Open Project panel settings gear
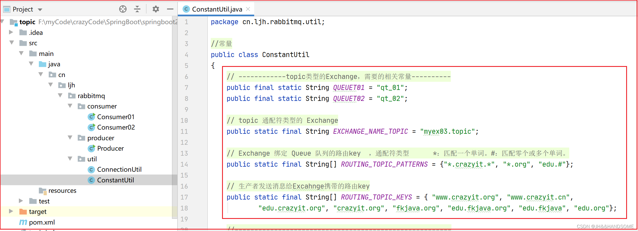The width and height of the screenshot is (638, 231). (x=156, y=9)
